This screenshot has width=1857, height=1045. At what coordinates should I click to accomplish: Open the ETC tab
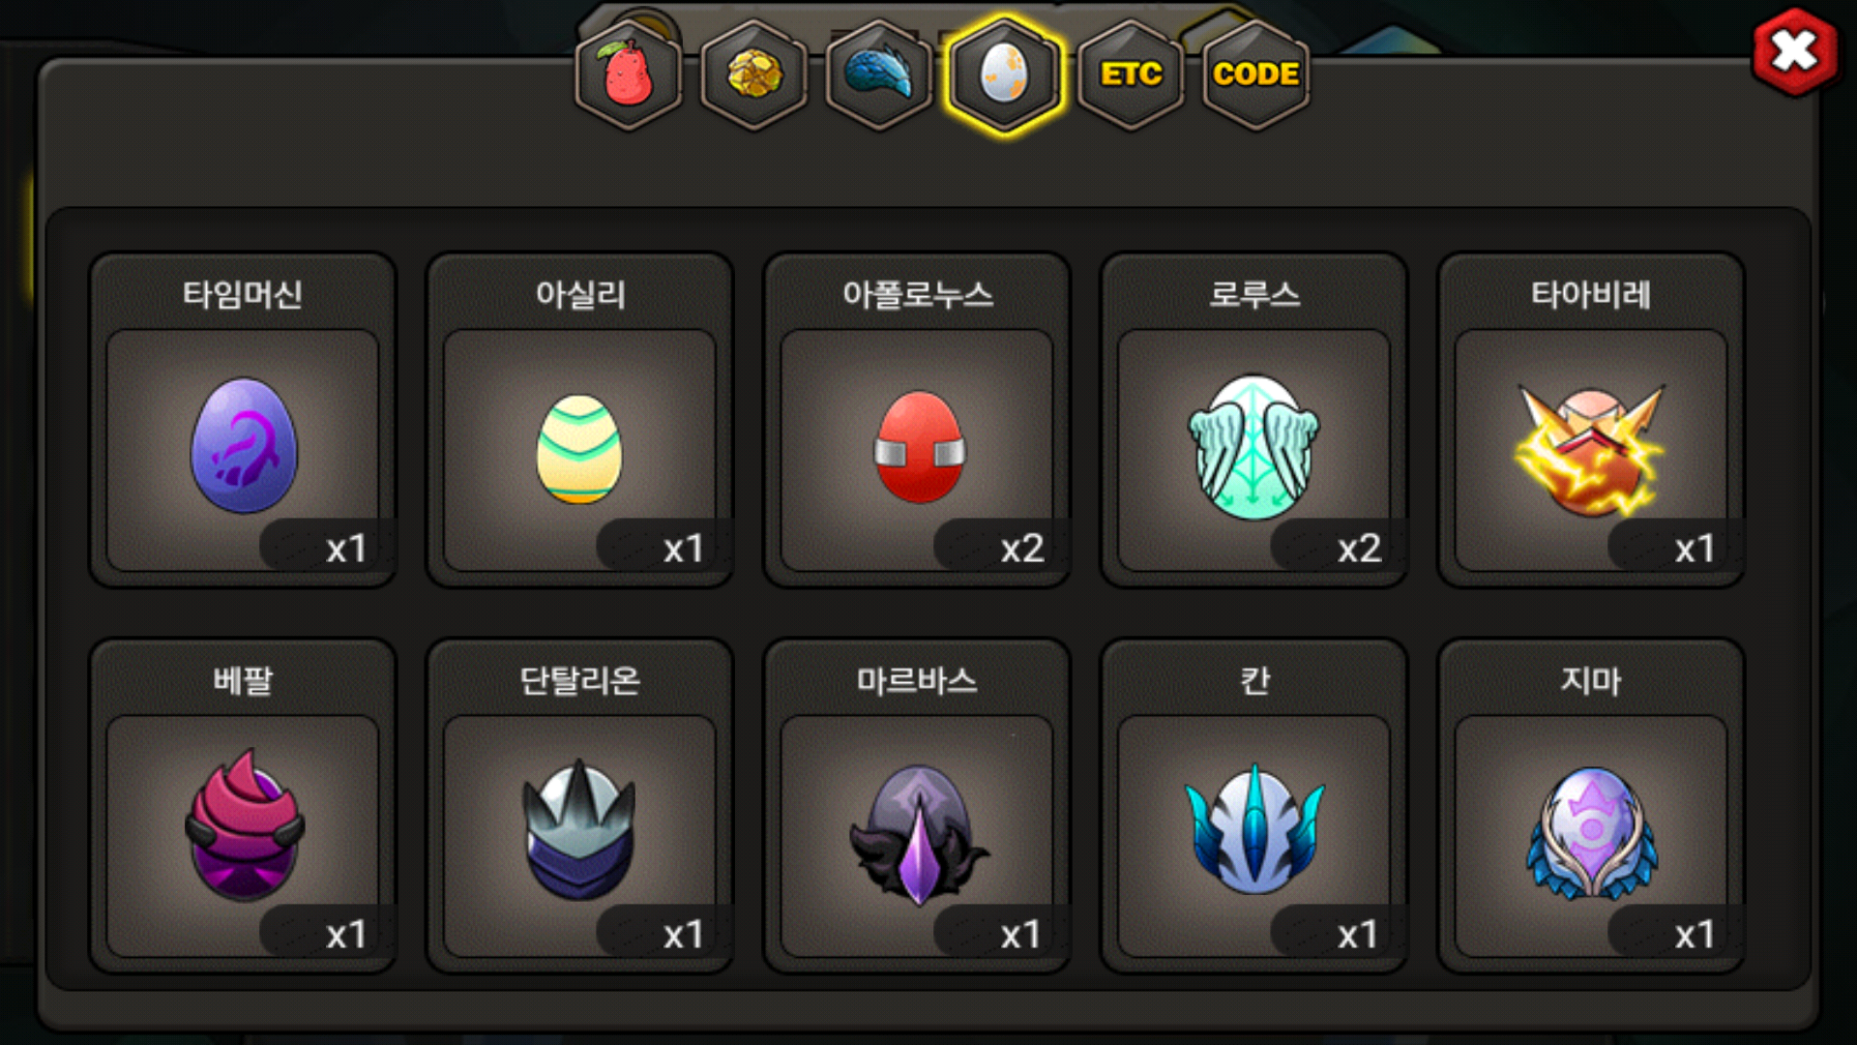click(x=1131, y=75)
